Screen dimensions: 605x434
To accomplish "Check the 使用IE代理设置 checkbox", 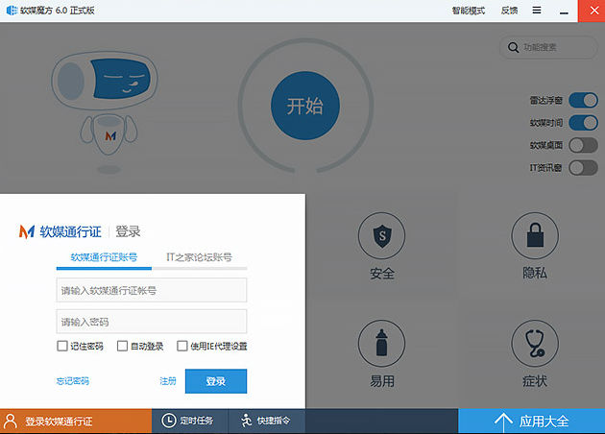I will click(x=182, y=346).
